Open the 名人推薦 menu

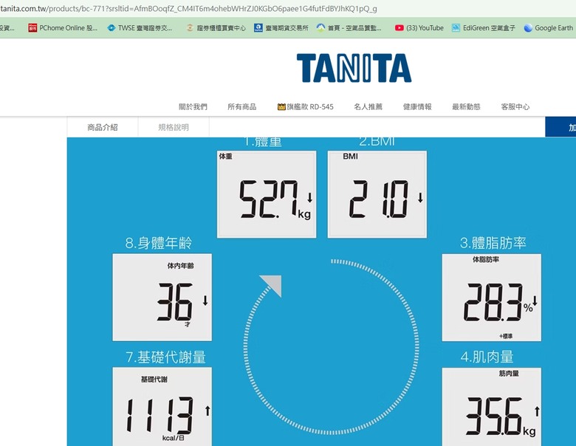[368, 107]
